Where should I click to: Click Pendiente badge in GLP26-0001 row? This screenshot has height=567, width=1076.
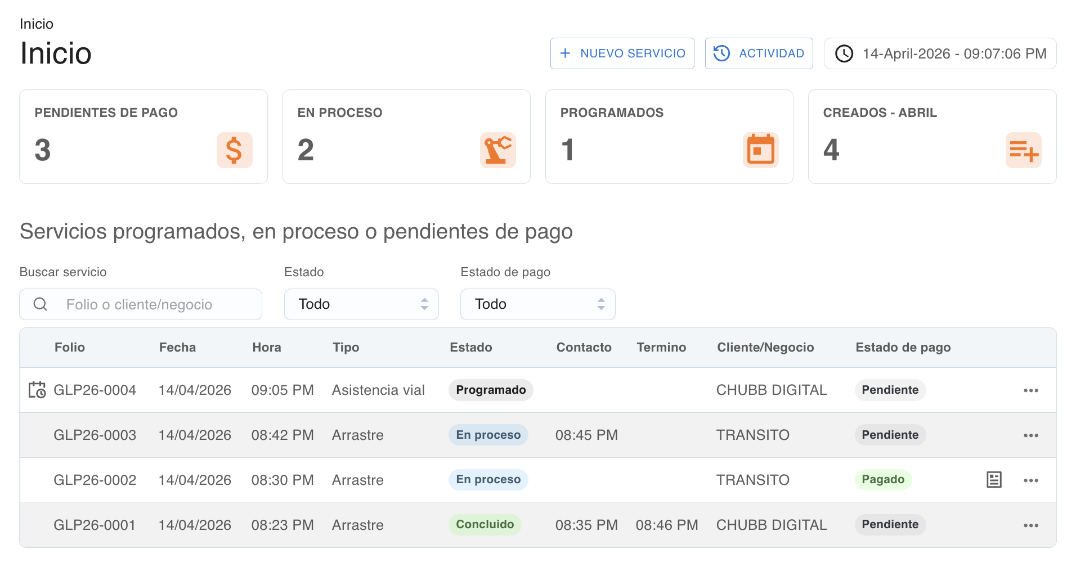click(890, 524)
